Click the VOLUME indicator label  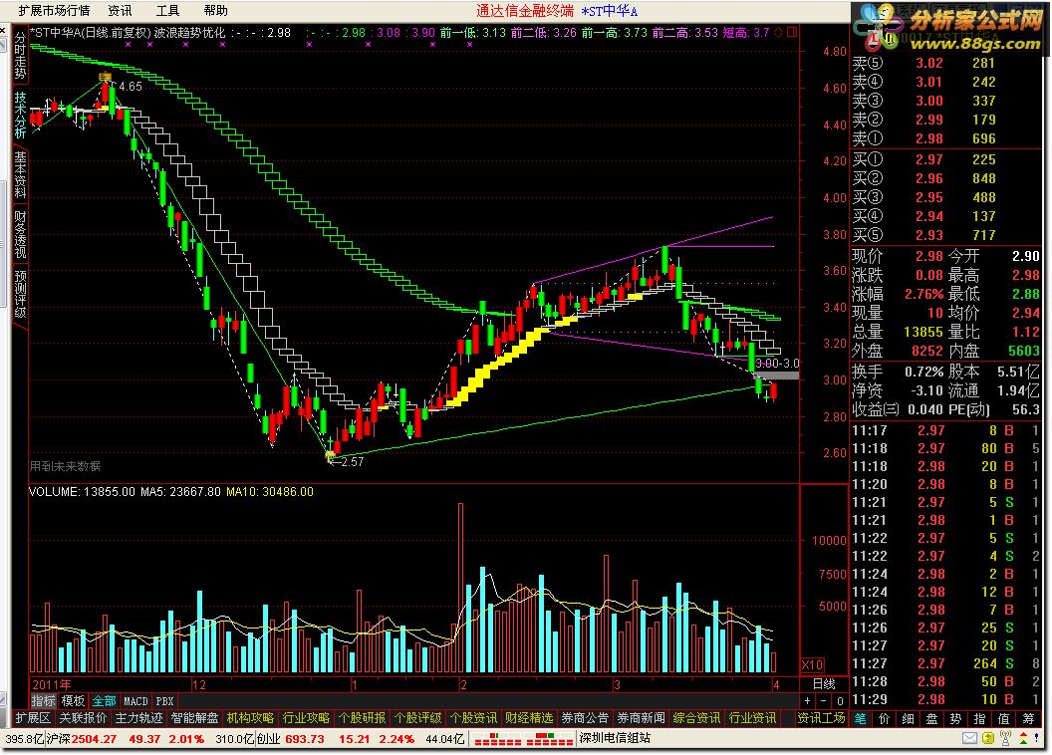coord(54,491)
